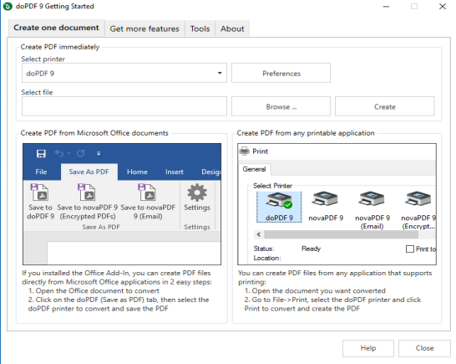Minimize the doPDF window

[x=386, y=7]
